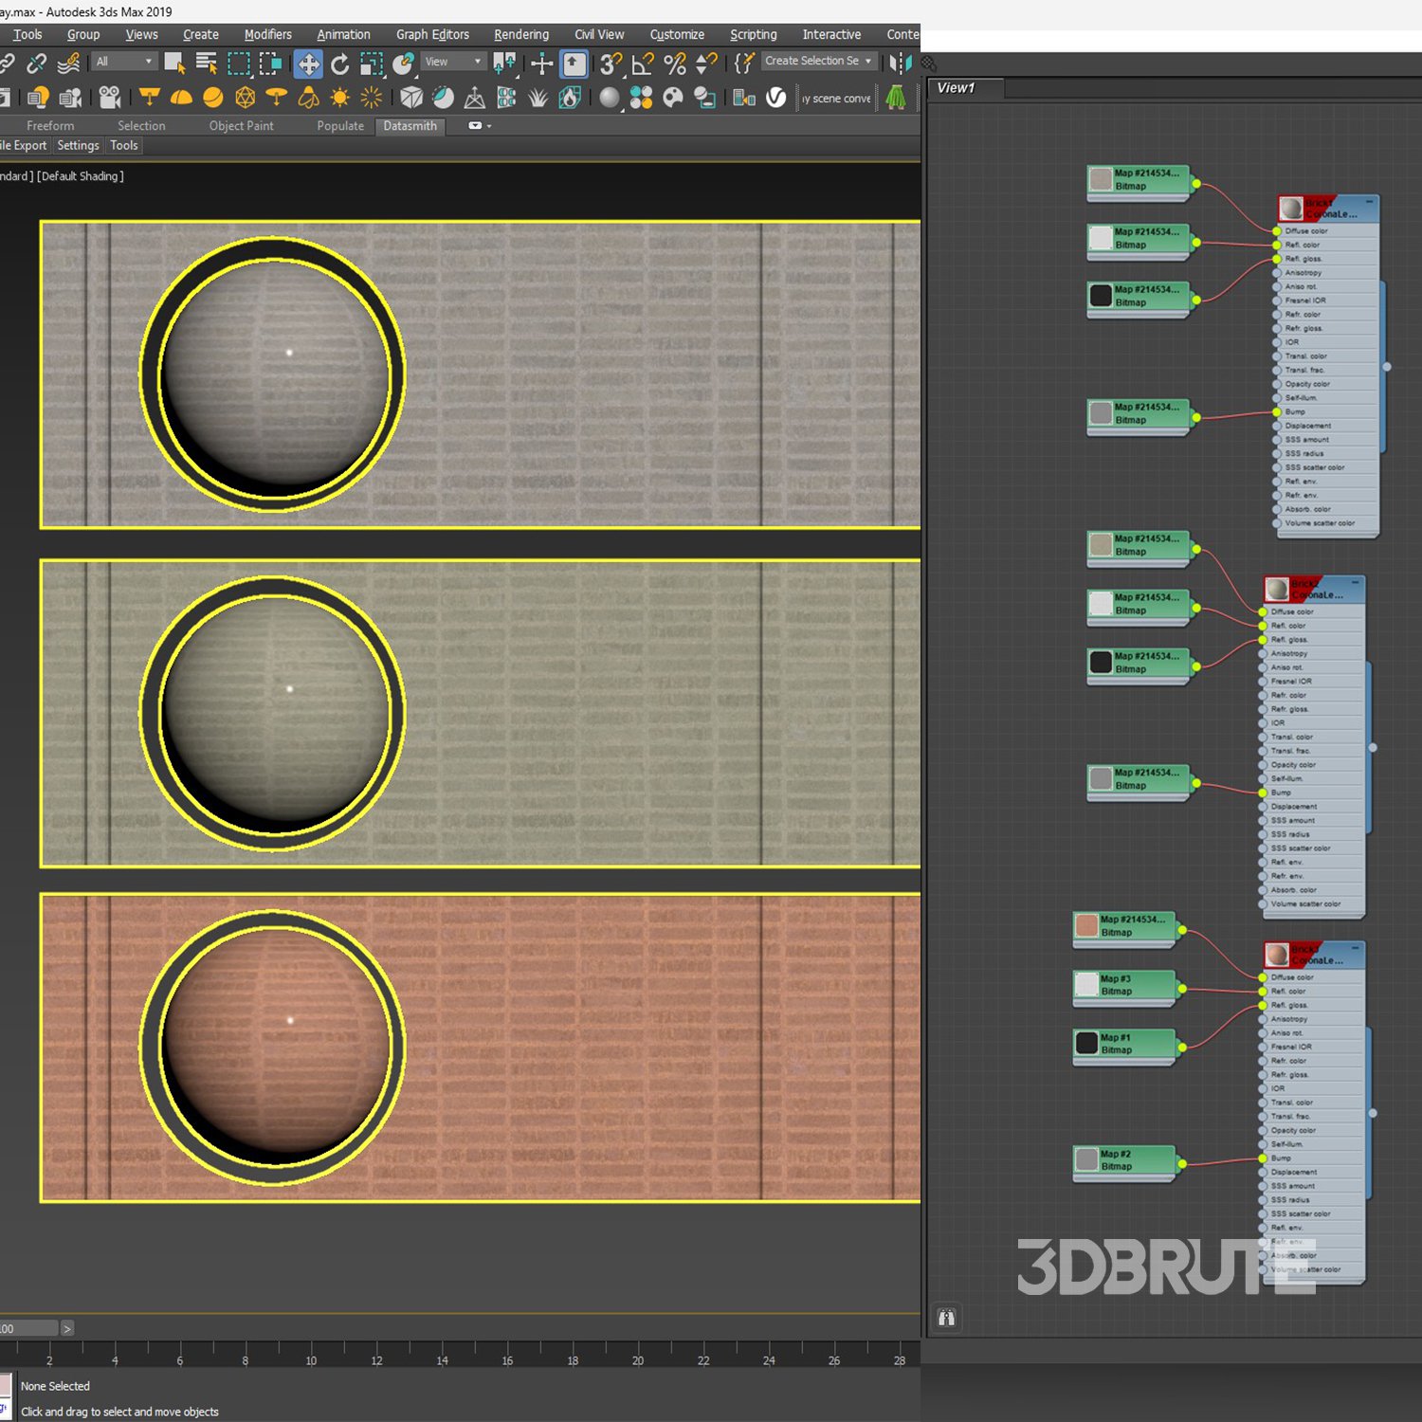Click the black bitmap node swatch in first group

point(1101,296)
